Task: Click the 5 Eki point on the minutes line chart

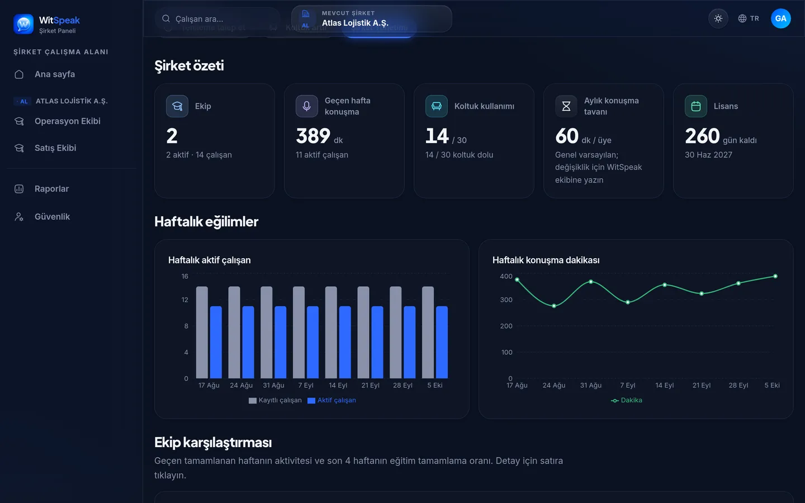Action: click(x=775, y=276)
